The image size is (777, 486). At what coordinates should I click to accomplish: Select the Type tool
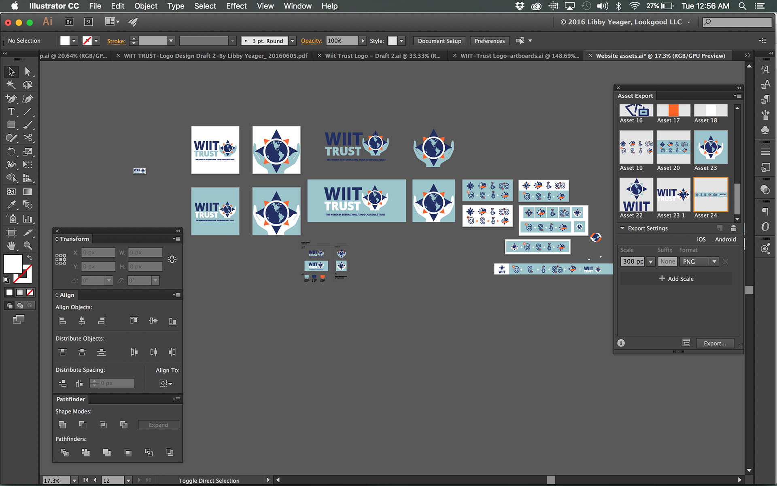click(x=11, y=112)
